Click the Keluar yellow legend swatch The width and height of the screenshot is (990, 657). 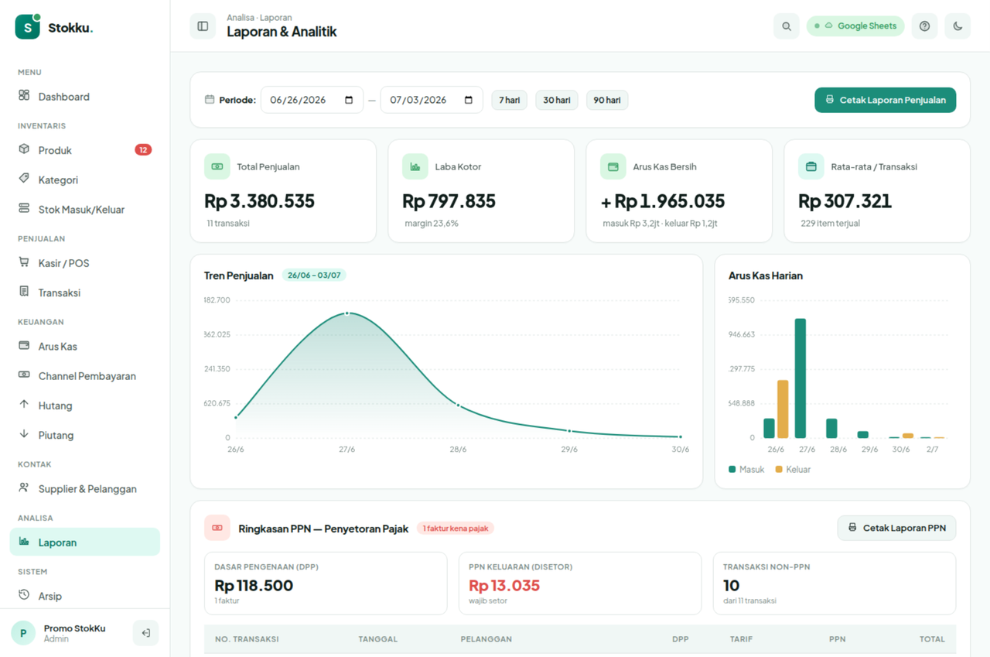[x=779, y=470]
